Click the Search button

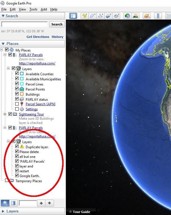57,24
